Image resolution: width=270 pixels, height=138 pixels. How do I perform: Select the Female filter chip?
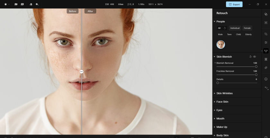(x=247, y=28)
